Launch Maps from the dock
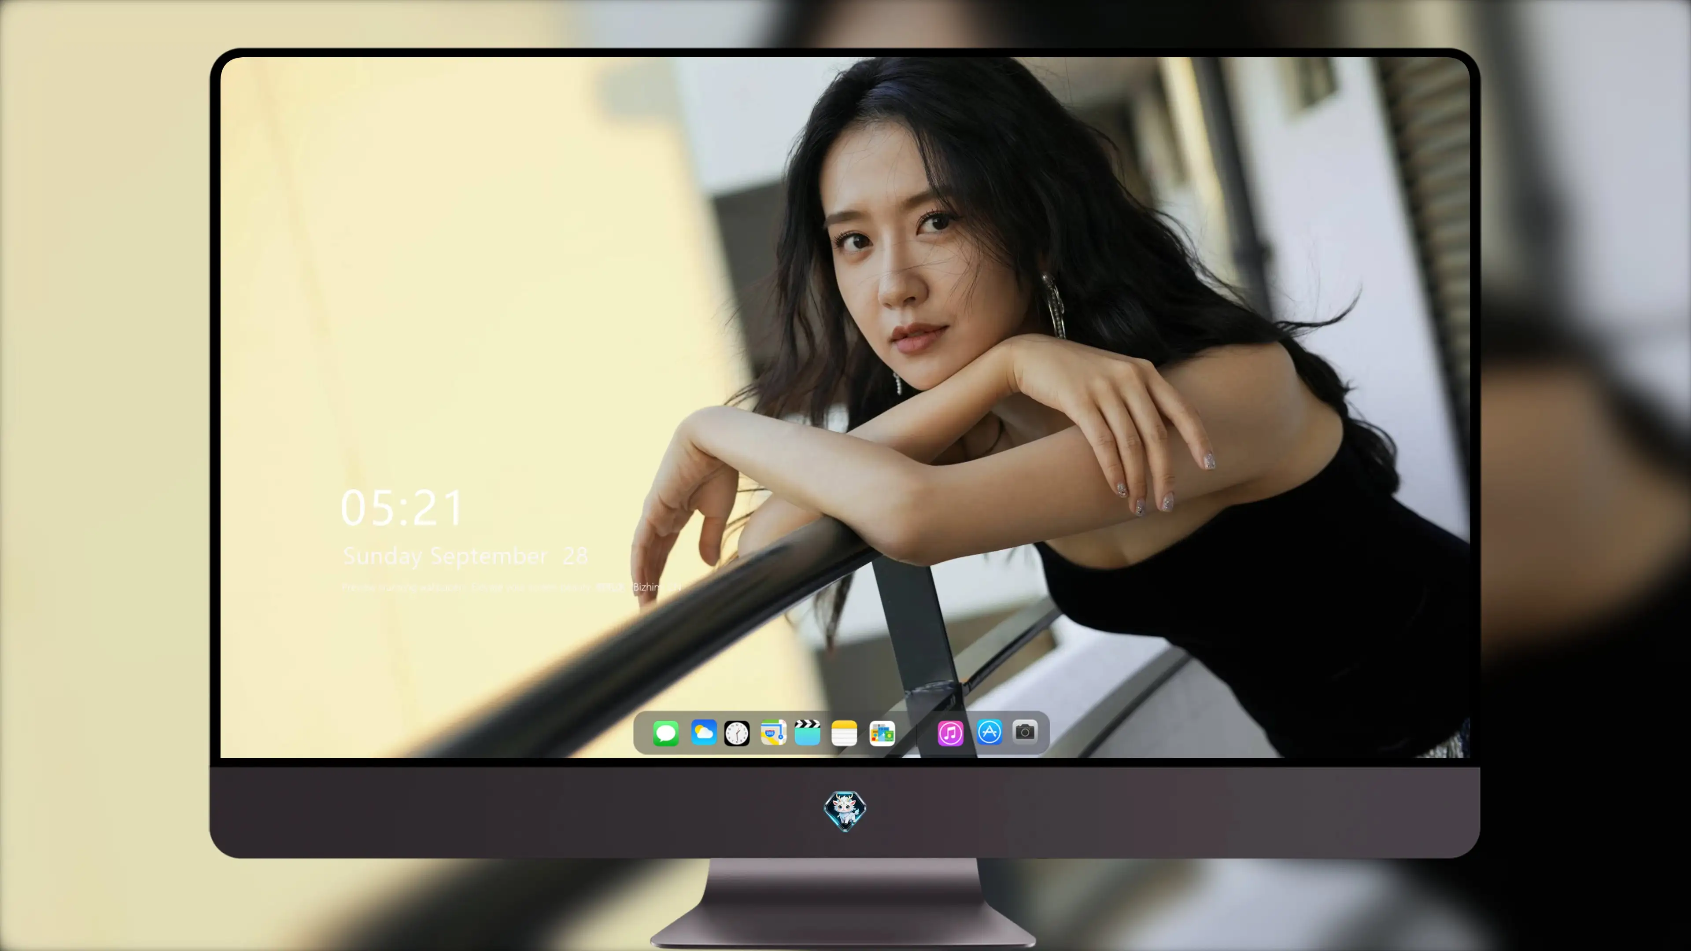1691x951 pixels. coord(773,733)
